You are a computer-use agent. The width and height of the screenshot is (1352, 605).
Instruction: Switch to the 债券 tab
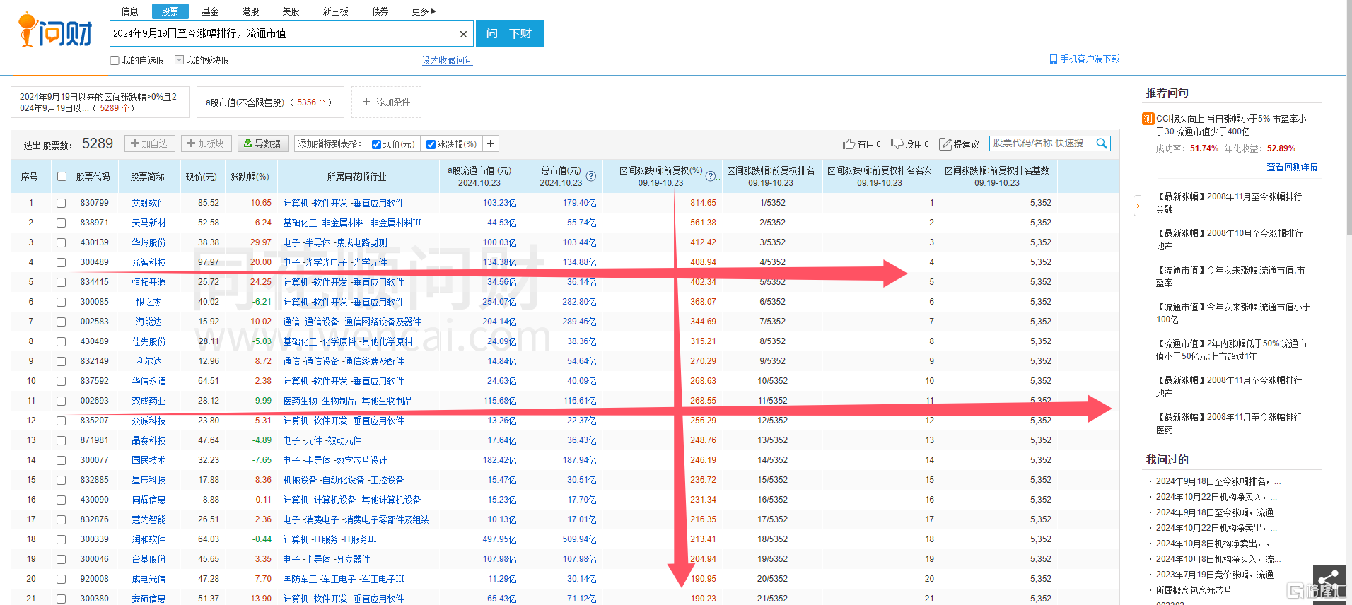[x=380, y=11]
